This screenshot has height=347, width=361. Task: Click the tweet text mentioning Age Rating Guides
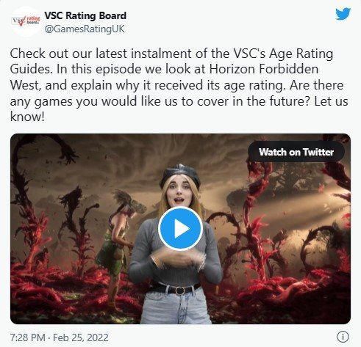179,85
